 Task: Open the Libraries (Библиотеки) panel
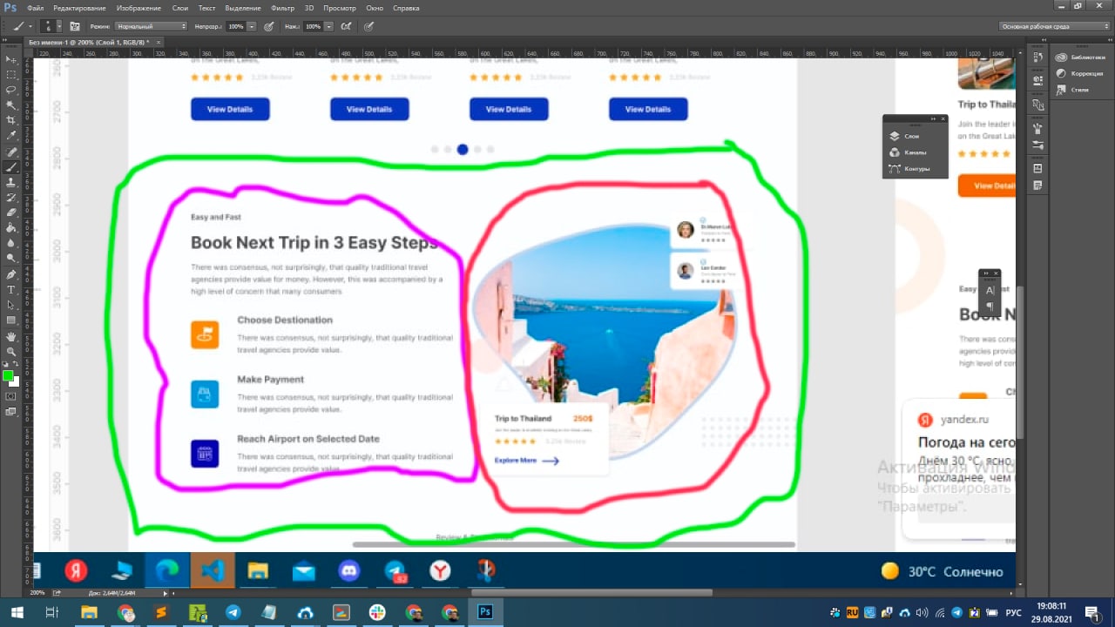pyautogui.click(x=1081, y=57)
